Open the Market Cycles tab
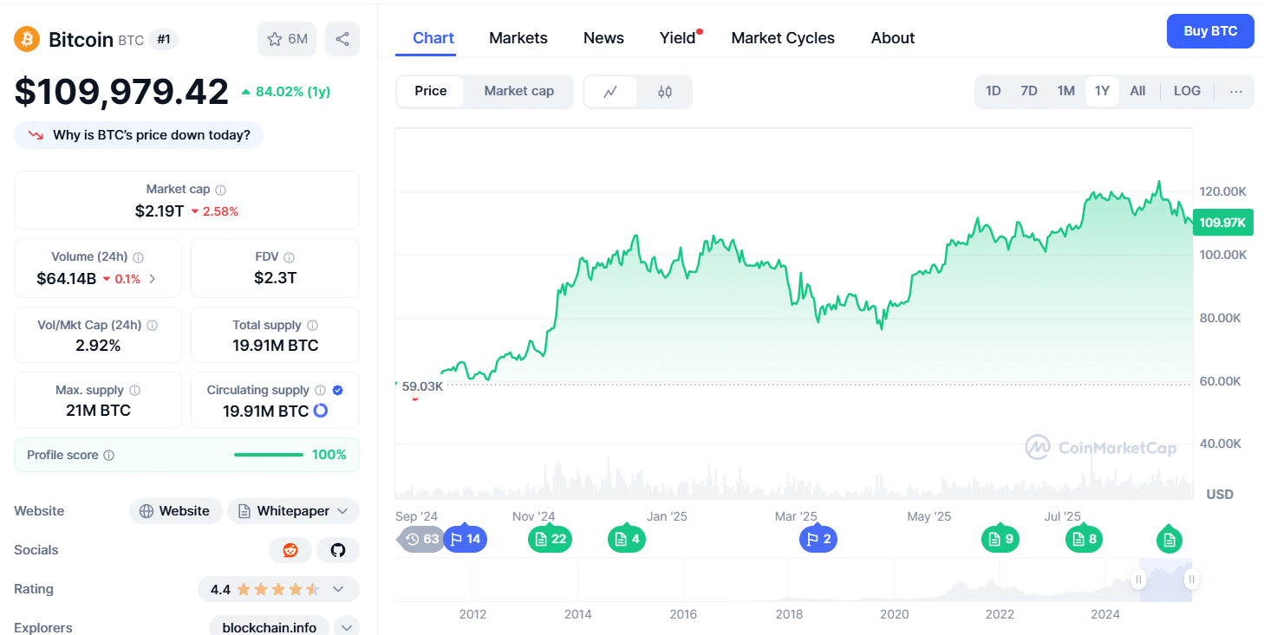Viewport: 1264px width, 635px height. coord(782,37)
